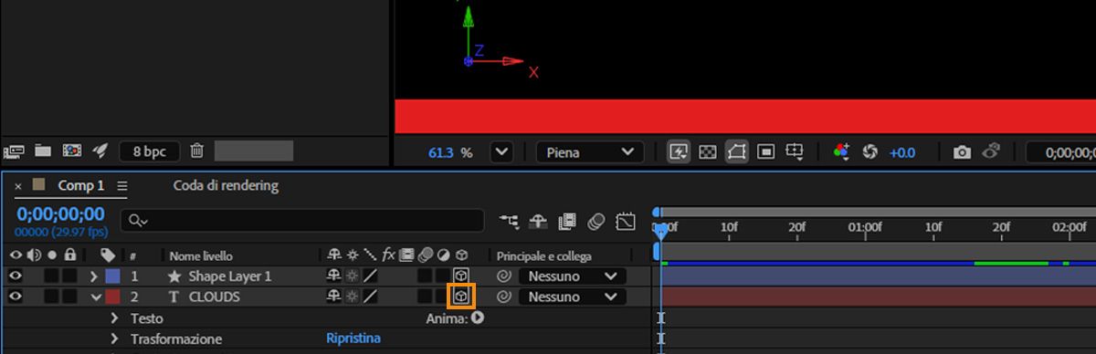1096x354 pixels.
Task: Toggle hiding shy layers in the timeline
Action: tap(538, 221)
